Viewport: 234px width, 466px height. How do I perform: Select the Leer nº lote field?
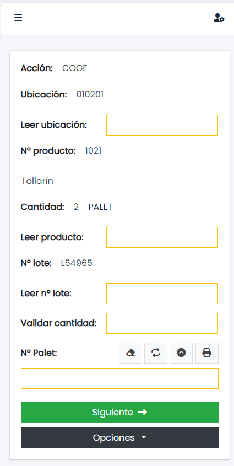[162, 294]
